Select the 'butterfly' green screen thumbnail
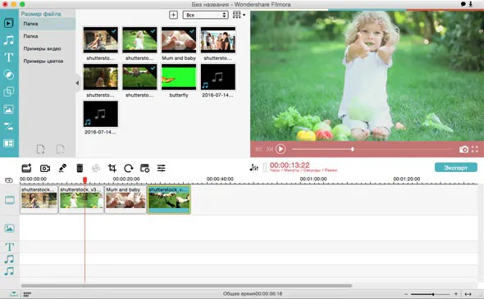 [179, 77]
